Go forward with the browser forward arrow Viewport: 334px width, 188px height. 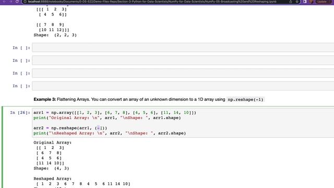tap(10, 2)
